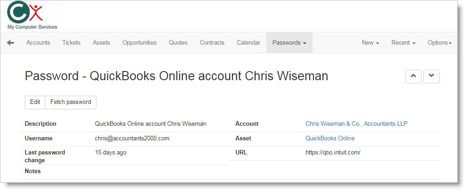Open the Opportunities section

coord(139,42)
